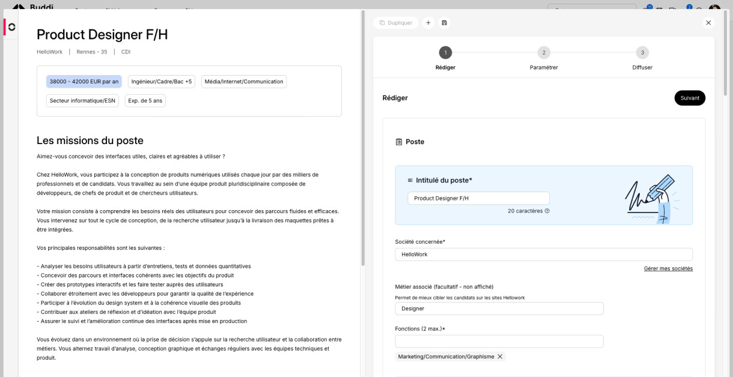The height and width of the screenshot is (377, 733).
Task: Open the Métier associé field showing Designer
Action: point(499,309)
